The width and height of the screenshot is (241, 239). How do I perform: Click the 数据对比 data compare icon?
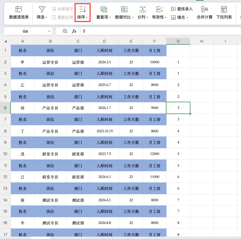pyautogui.click(x=124, y=9)
